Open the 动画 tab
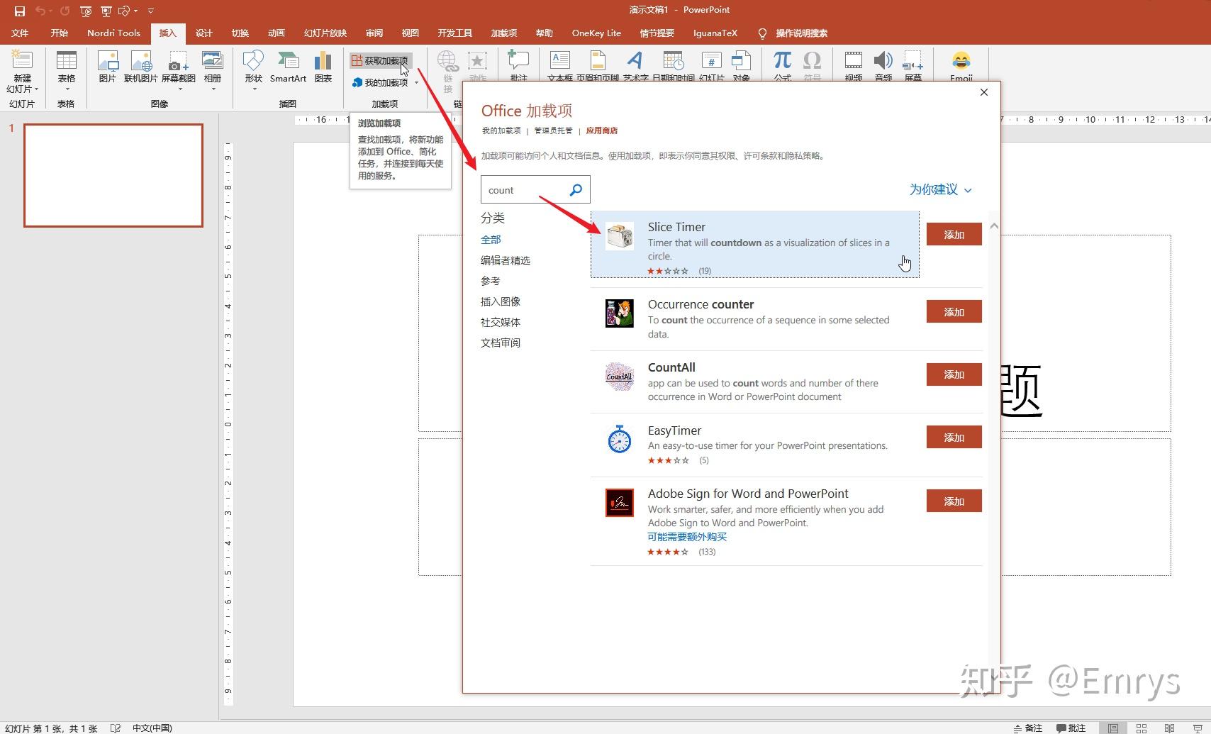The height and width of the screenshot is (734, 1211). pyautogui.click(x=277, y=33)
